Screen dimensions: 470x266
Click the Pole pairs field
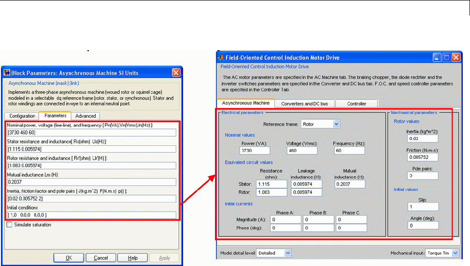pyautogui.click(x=423, y=176)
